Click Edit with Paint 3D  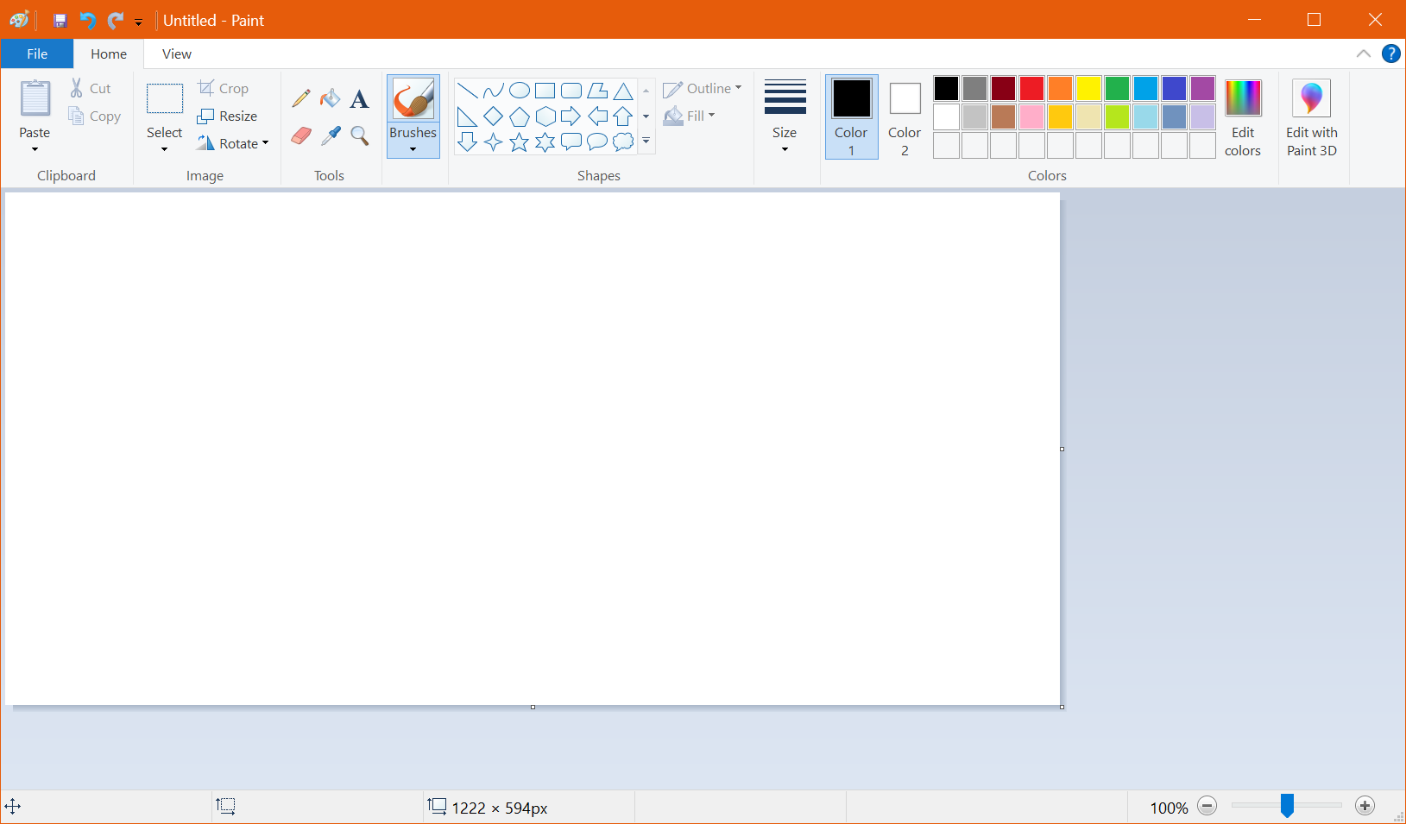(1312, 116)
